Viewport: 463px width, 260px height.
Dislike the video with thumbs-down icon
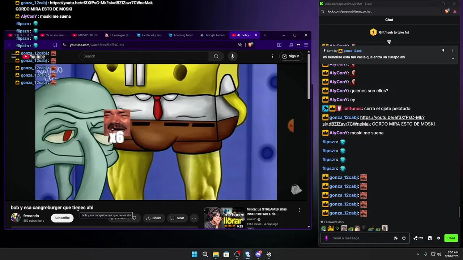[x=134, y=218]
